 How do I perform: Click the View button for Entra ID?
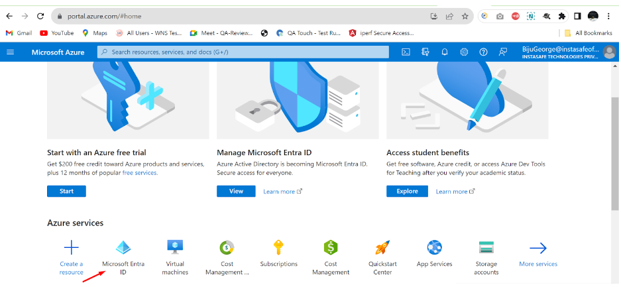tap(236, 191)
